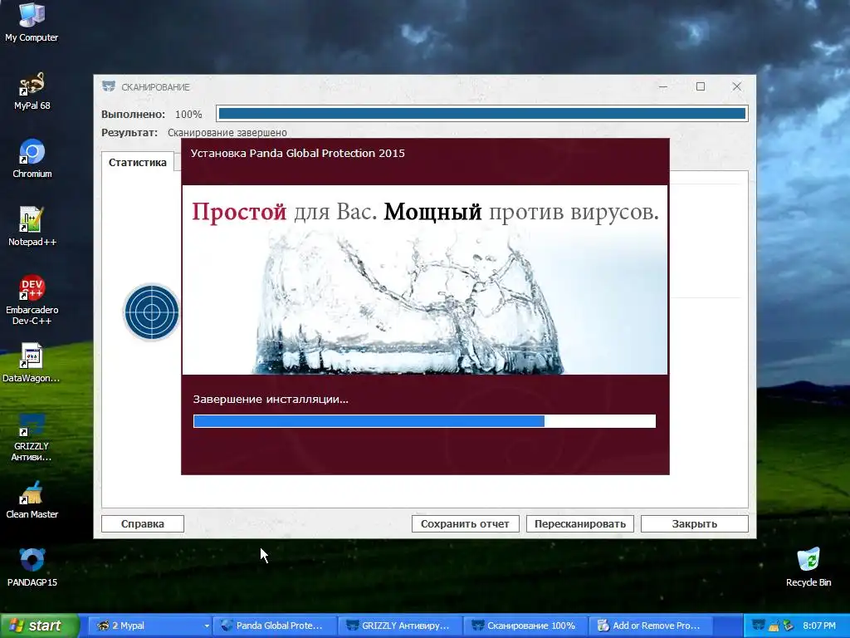The width and height of the screenshot is (850, 638).
Task: Switch to the Статистика tab
Action: 138,162
